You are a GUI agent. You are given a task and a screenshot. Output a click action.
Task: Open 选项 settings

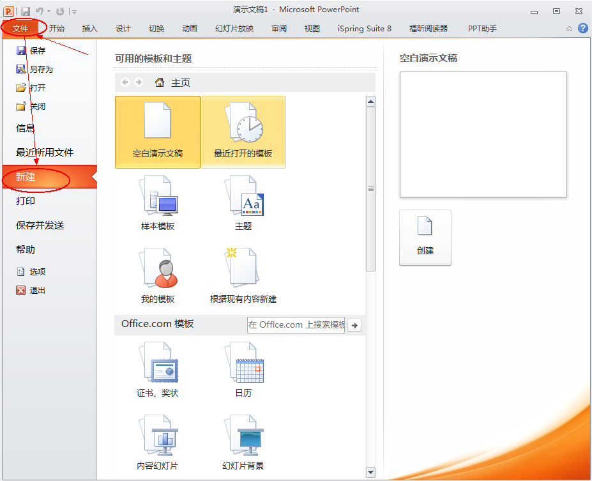click(31, 271)
